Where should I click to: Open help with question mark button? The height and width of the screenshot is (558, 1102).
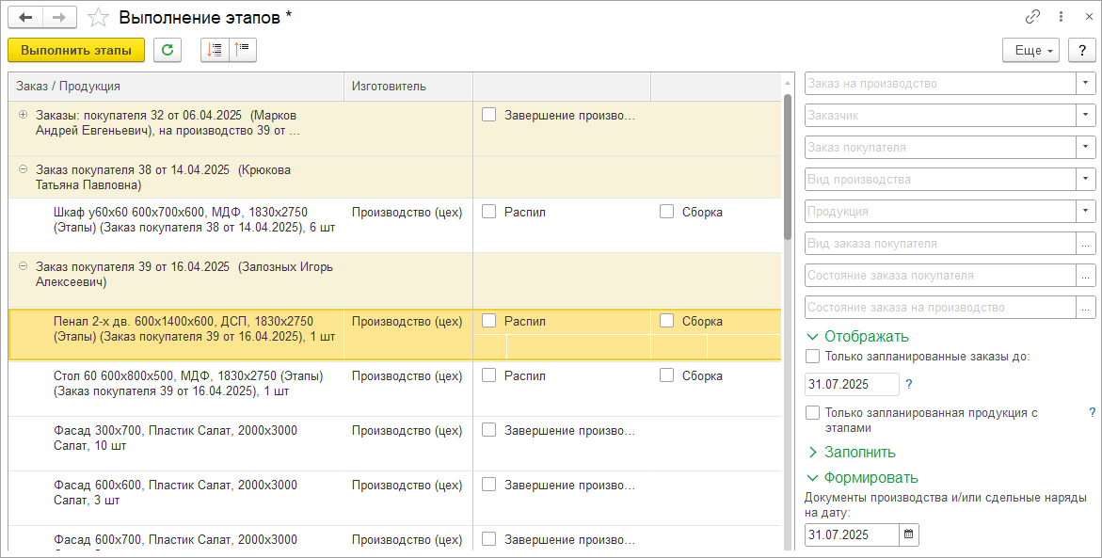(x=1081, y=50)
